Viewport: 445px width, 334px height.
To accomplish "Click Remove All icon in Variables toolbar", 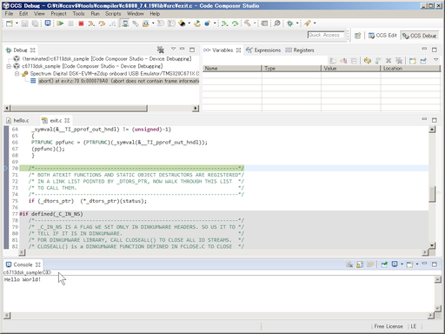I will click(399, 61).
